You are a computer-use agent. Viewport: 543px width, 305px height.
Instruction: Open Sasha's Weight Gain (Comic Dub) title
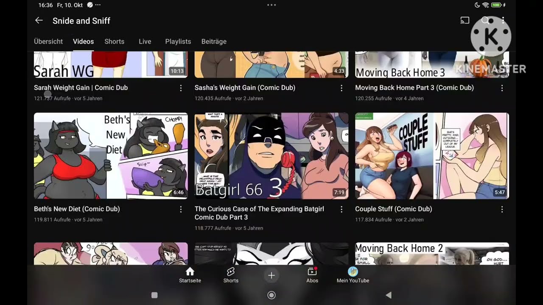click(x=245, y=88)
